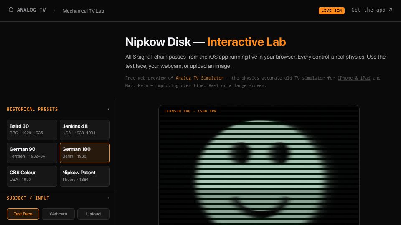This screenshot has width=401, height=225.
Task: Choose the German 180 Berlin preset
Action: pyautogui.click(x=85, y=153)
